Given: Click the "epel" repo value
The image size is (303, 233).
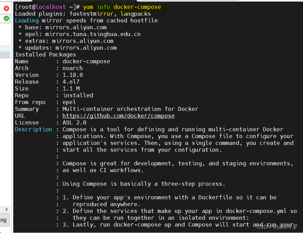Looking at the screenshot, I should point(69,102).
